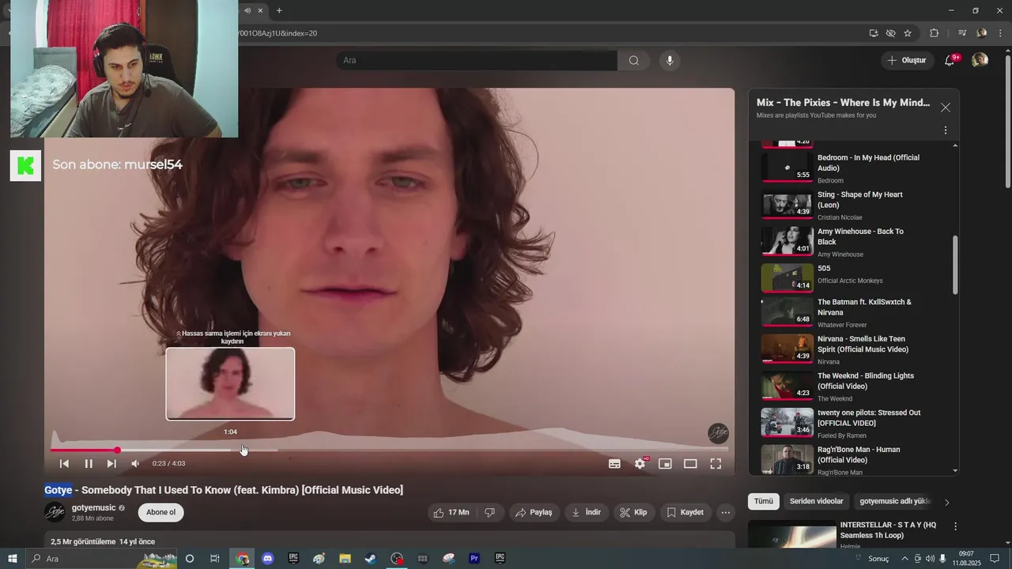Mute the video using the speaker icon

click(135, 464)
